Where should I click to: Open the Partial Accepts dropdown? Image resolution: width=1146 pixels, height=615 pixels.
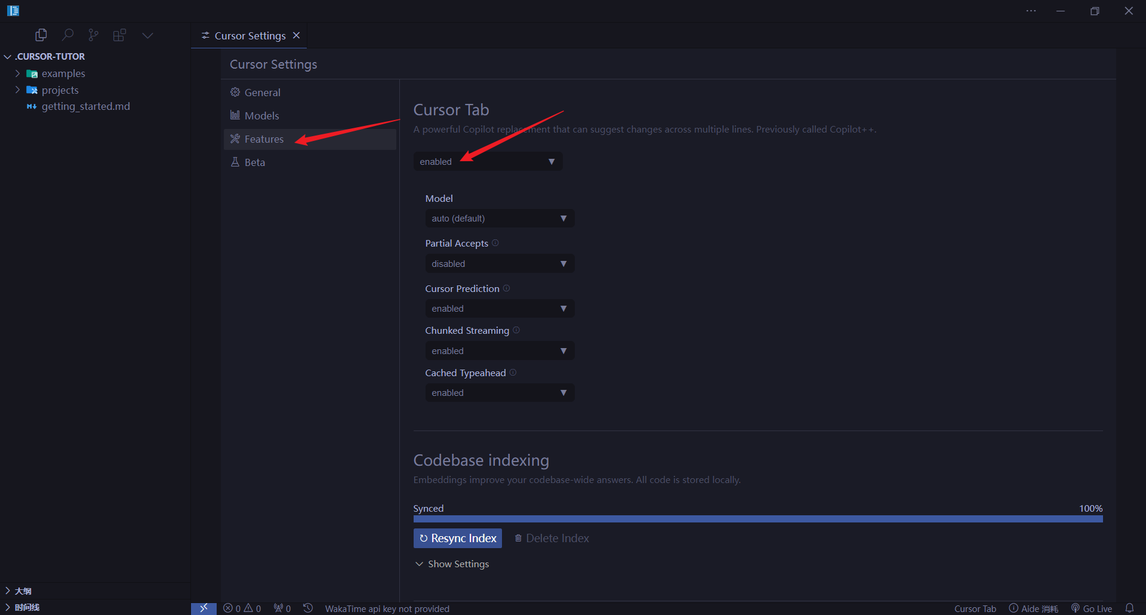coord(500,264)
